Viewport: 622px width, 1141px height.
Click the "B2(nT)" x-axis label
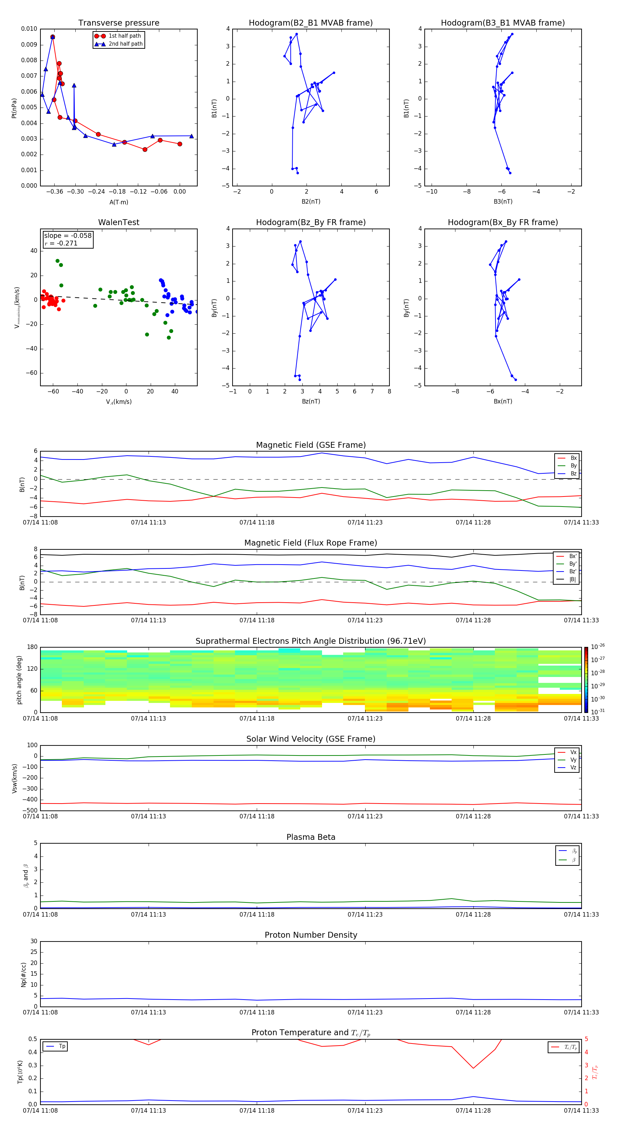(x=311, y=202)
